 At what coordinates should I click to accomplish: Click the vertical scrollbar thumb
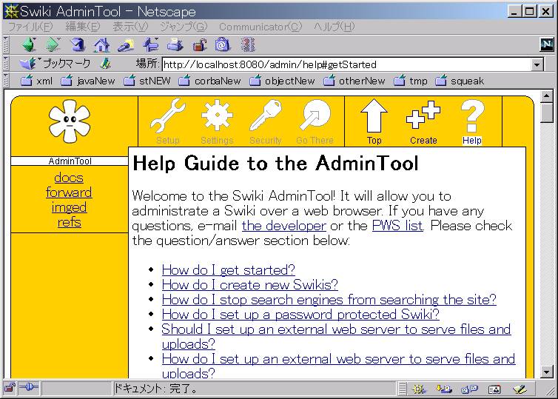click(x=547, y=112)
